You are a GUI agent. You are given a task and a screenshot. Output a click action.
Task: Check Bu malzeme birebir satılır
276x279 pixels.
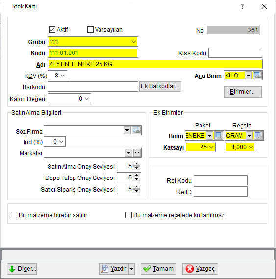click(14, 215)
